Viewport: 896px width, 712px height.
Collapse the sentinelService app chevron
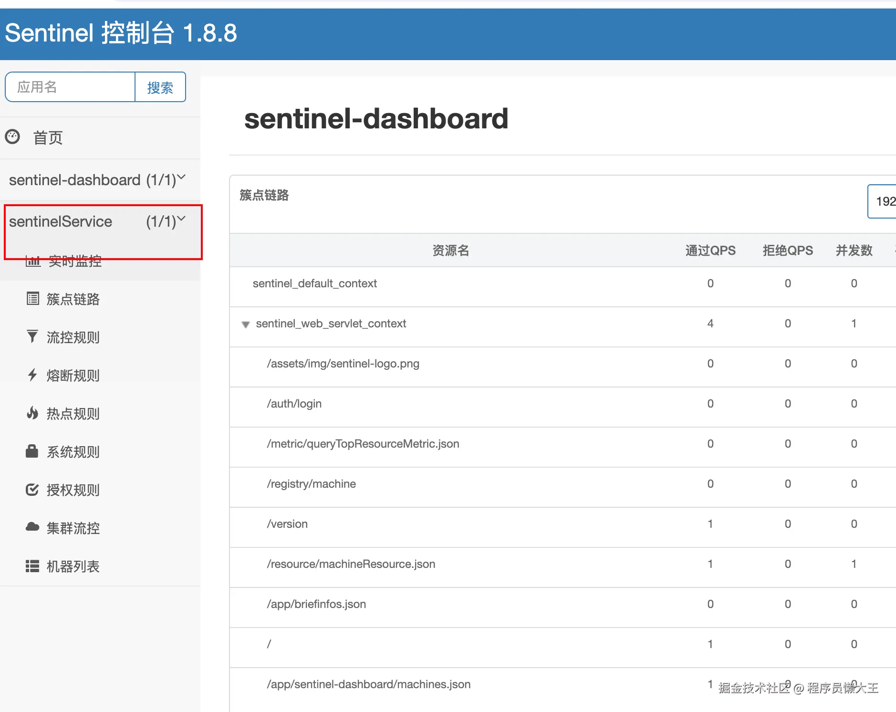click(181, 219)
